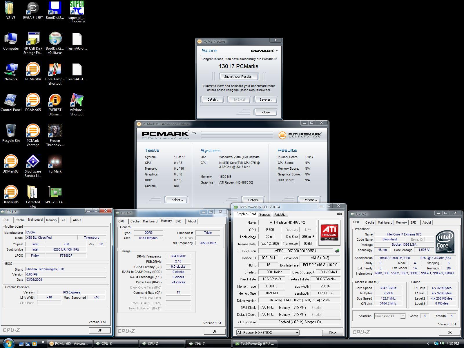Click the GPU-Z Name field ATI Radeon HD 4870 X2
Screen dimensions: 464x348
pos(287,222)
